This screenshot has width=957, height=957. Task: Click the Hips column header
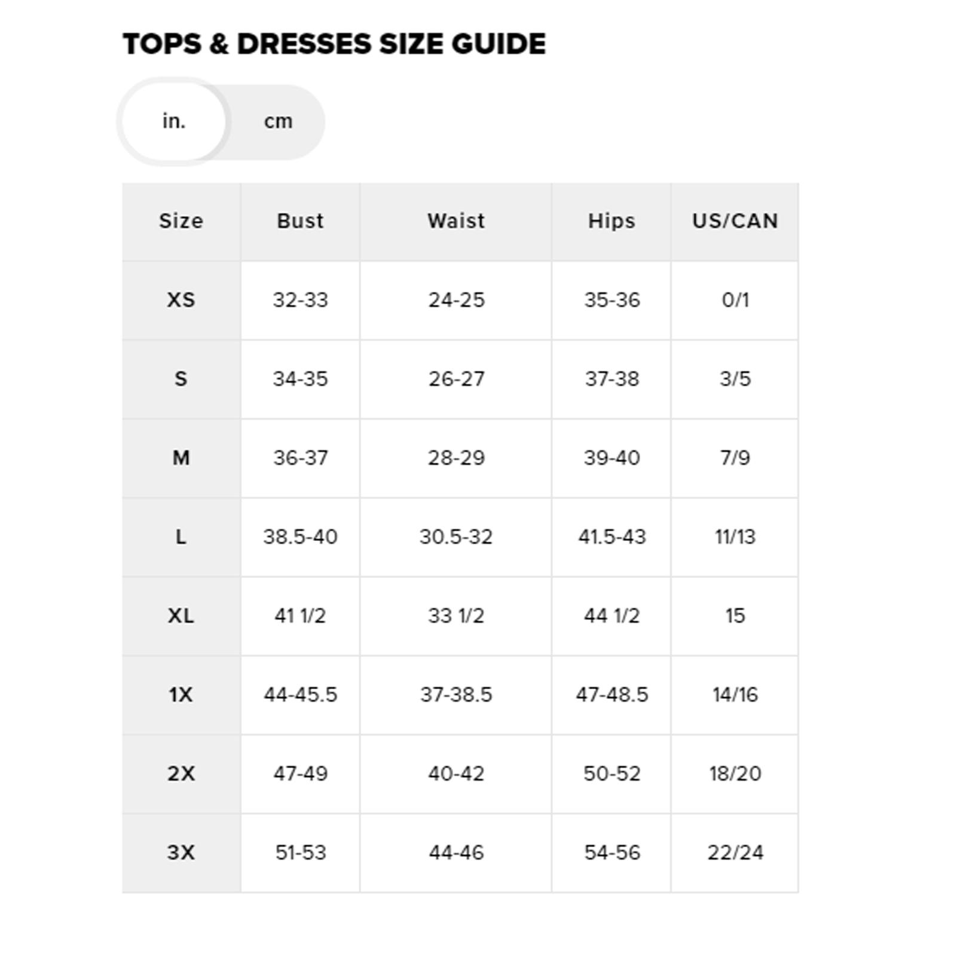[x=611, y=221]
